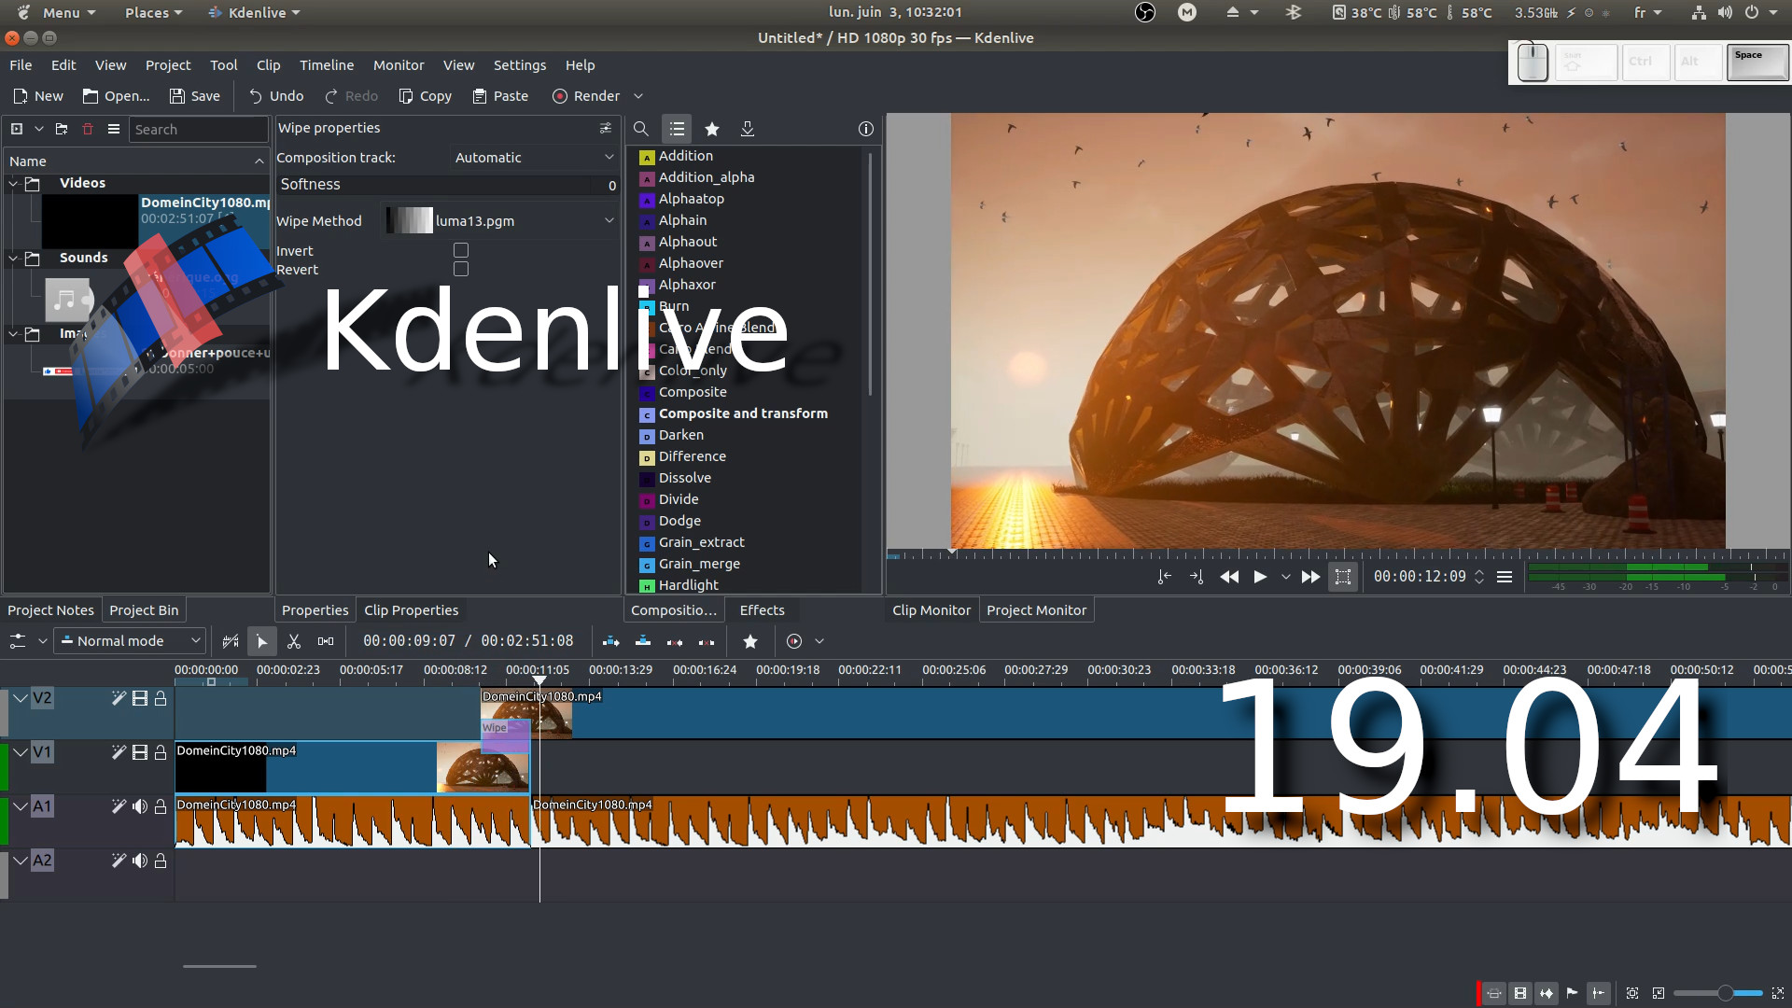1792x1008 pixels.
Task: Open the timeline settings sliders icon
Action: [x=18, y=641]
